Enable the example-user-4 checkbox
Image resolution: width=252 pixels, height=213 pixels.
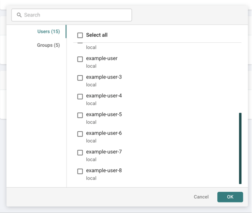tap(80, 97)
